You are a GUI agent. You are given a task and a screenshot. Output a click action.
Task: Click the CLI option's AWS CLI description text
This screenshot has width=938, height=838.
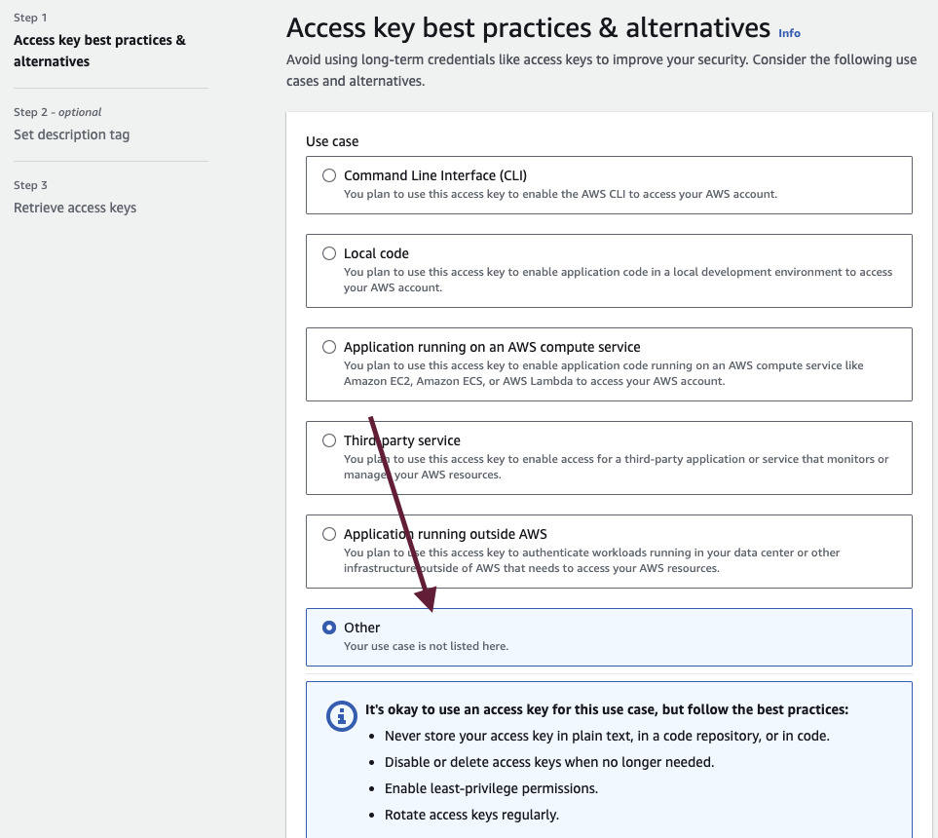[560, 194]
